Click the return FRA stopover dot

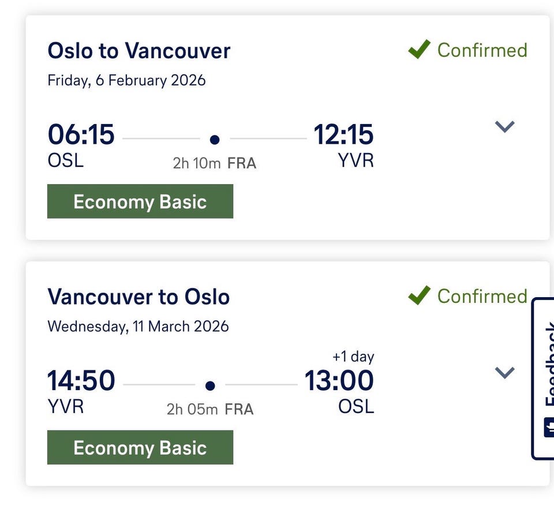click(211, 385)
